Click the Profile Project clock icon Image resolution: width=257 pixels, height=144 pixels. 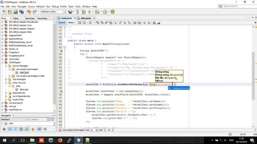tap(105, 12)
